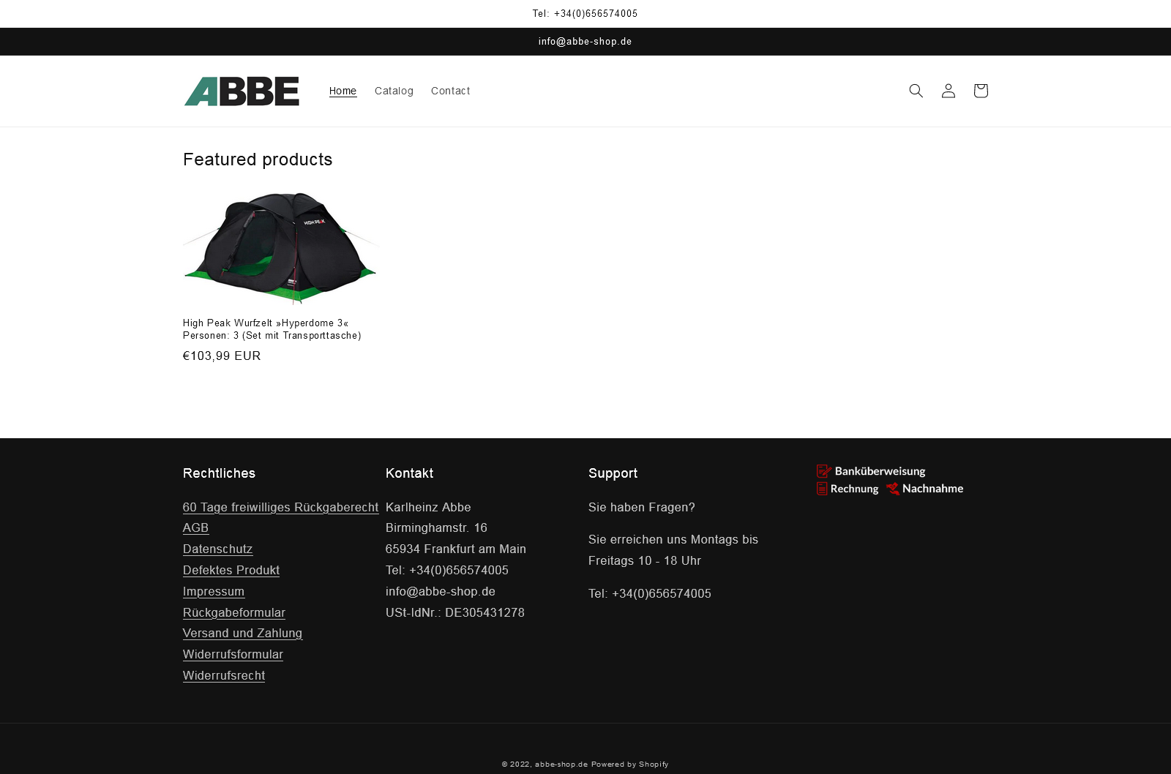Go to the Home menu item
Screen dimensions: 1171x774
343,91
